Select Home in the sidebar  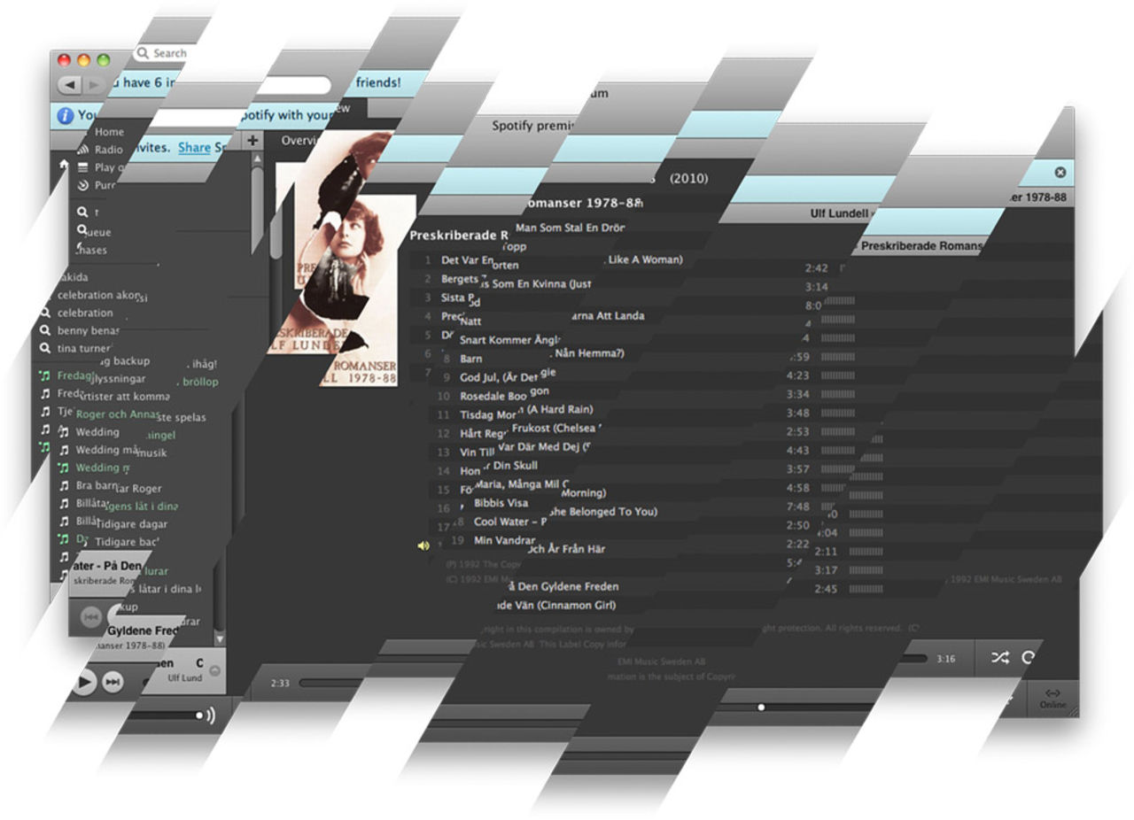click(109, 130)
